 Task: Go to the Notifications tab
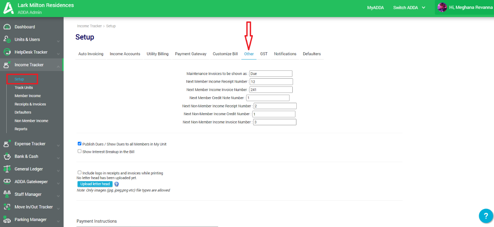285,54
